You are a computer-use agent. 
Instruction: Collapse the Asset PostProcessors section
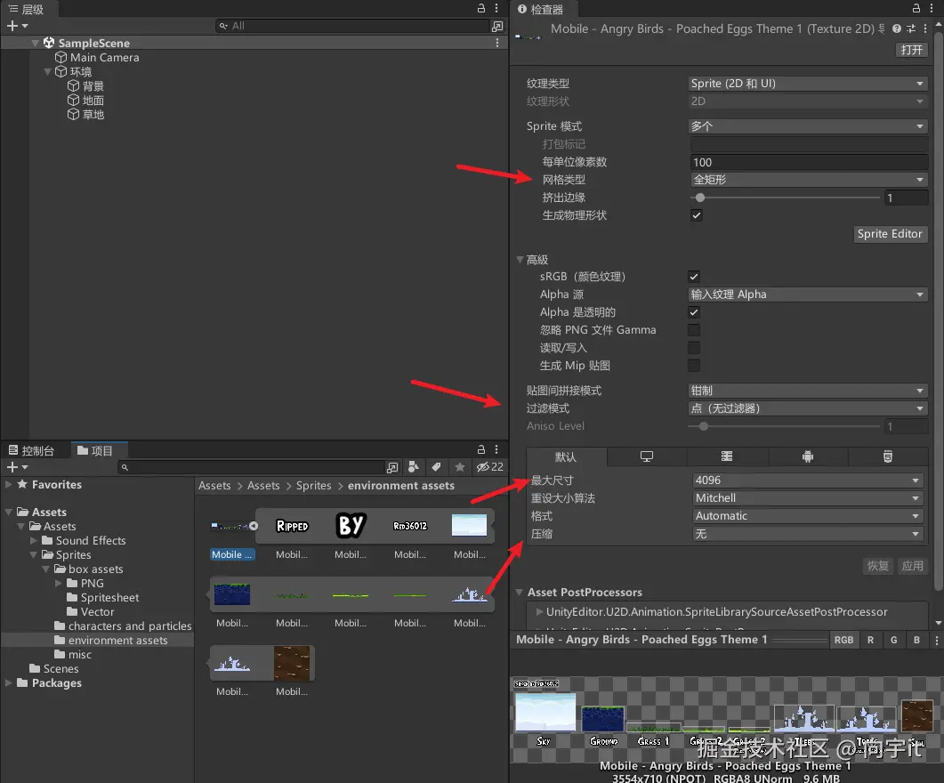click(520, 593)
